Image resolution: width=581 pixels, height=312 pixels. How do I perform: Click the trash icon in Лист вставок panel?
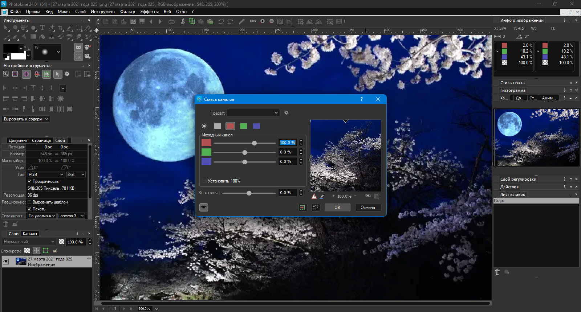497,272
